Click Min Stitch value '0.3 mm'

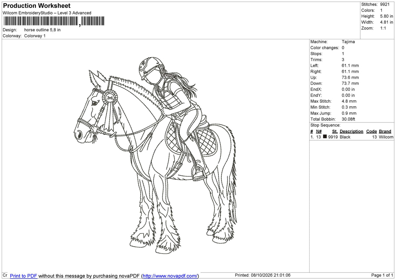coord(349,107)
